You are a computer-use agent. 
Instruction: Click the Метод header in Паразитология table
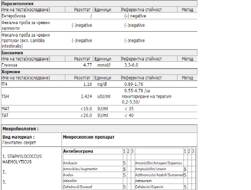tap(187, 10)
